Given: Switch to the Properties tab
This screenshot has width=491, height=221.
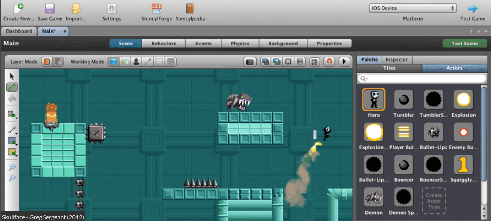Looking at the screenshot, I should point(329,44).
